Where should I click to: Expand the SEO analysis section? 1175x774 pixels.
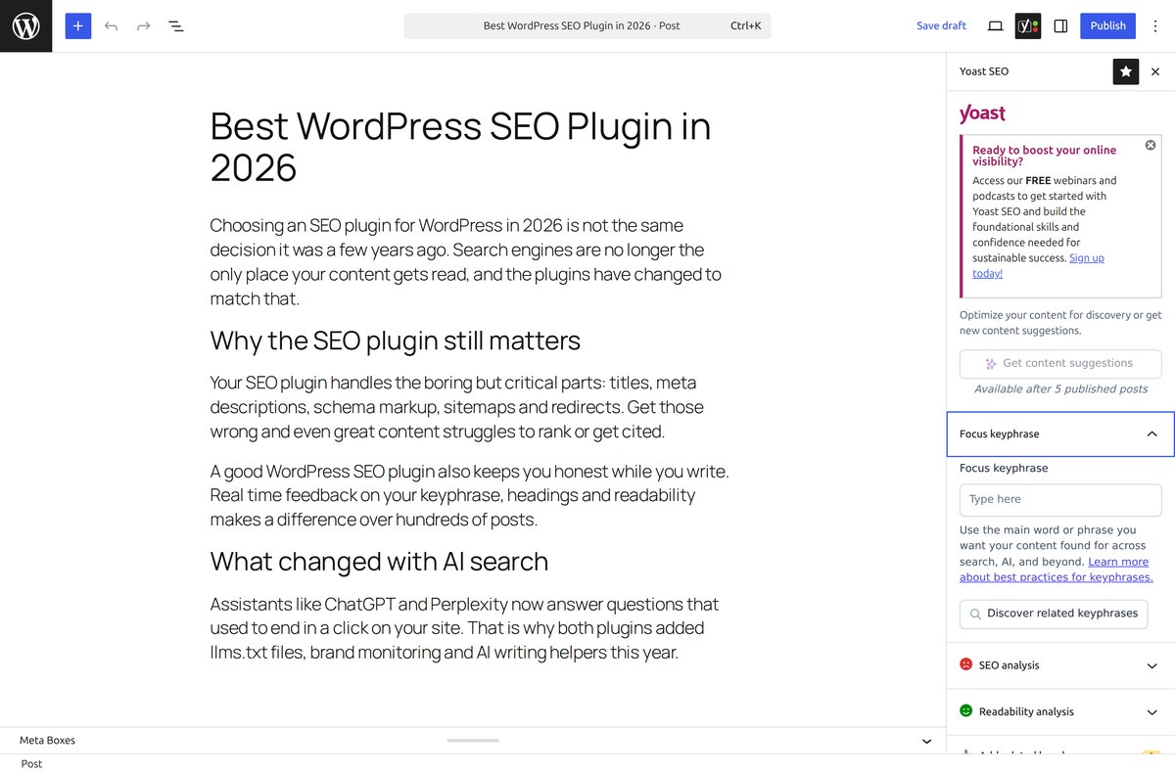(1060, 665)
